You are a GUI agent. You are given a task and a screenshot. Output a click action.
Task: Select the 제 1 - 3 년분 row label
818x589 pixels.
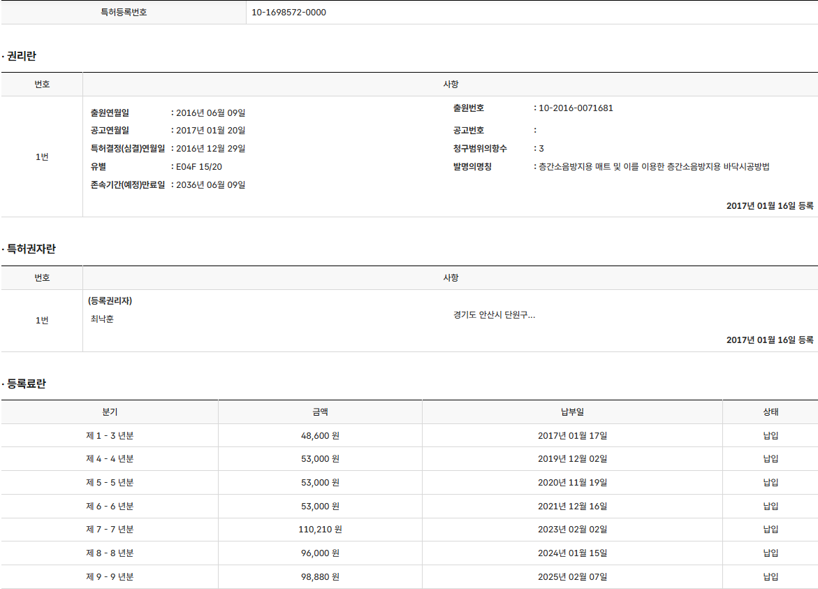pyautogui.click(x=110, y=436)
